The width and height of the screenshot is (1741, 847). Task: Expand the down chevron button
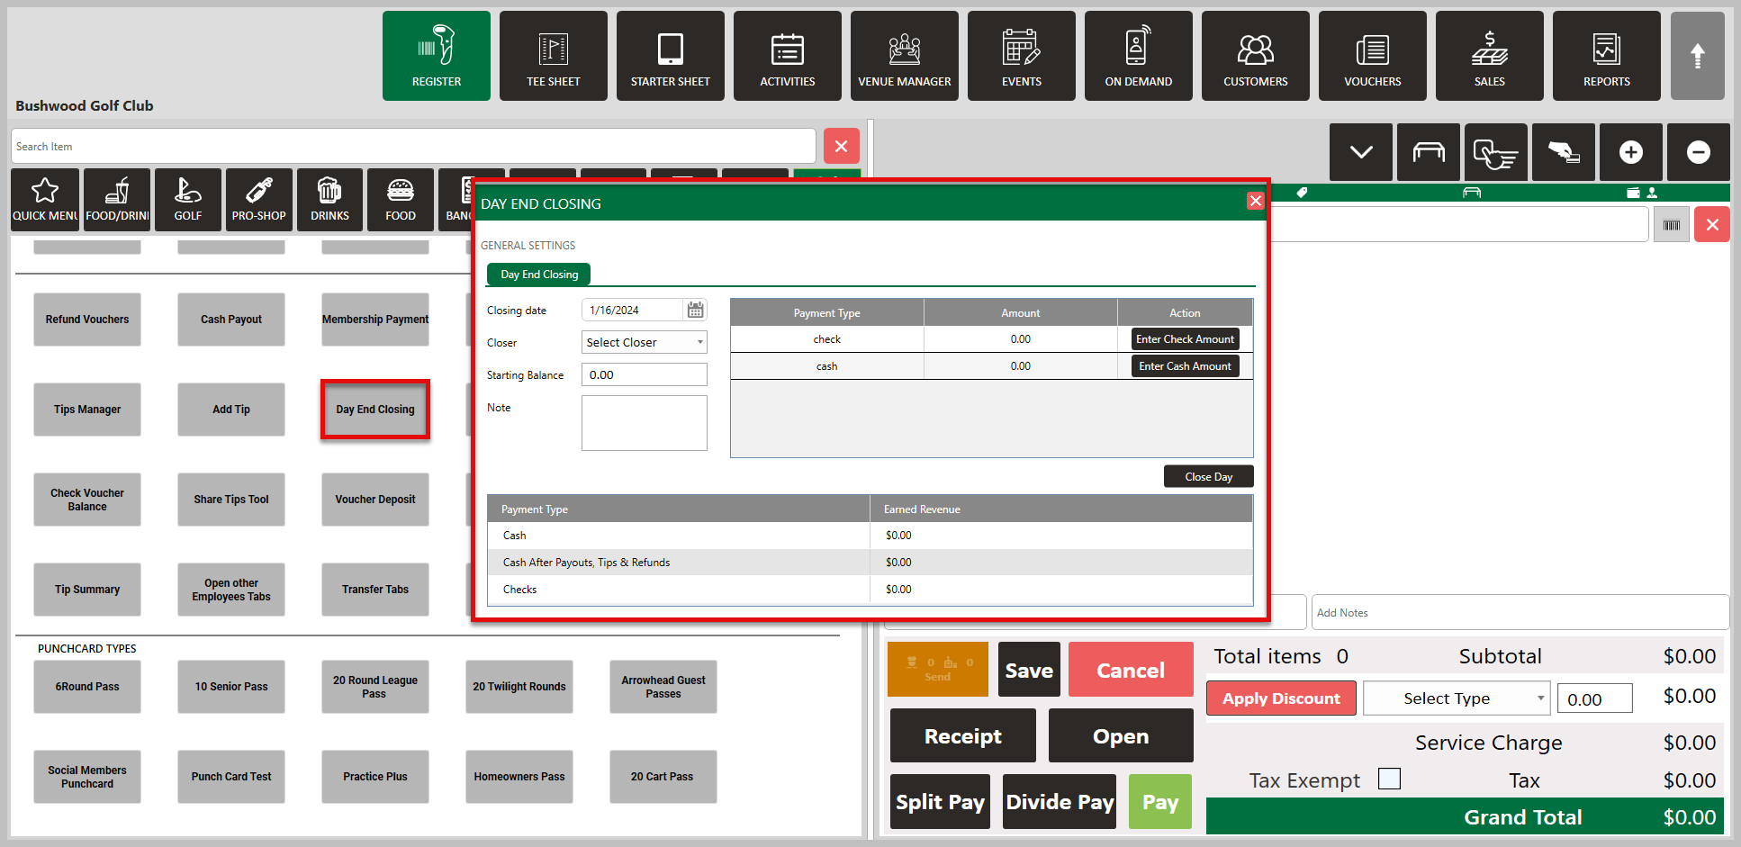[x=1361, y=152]
